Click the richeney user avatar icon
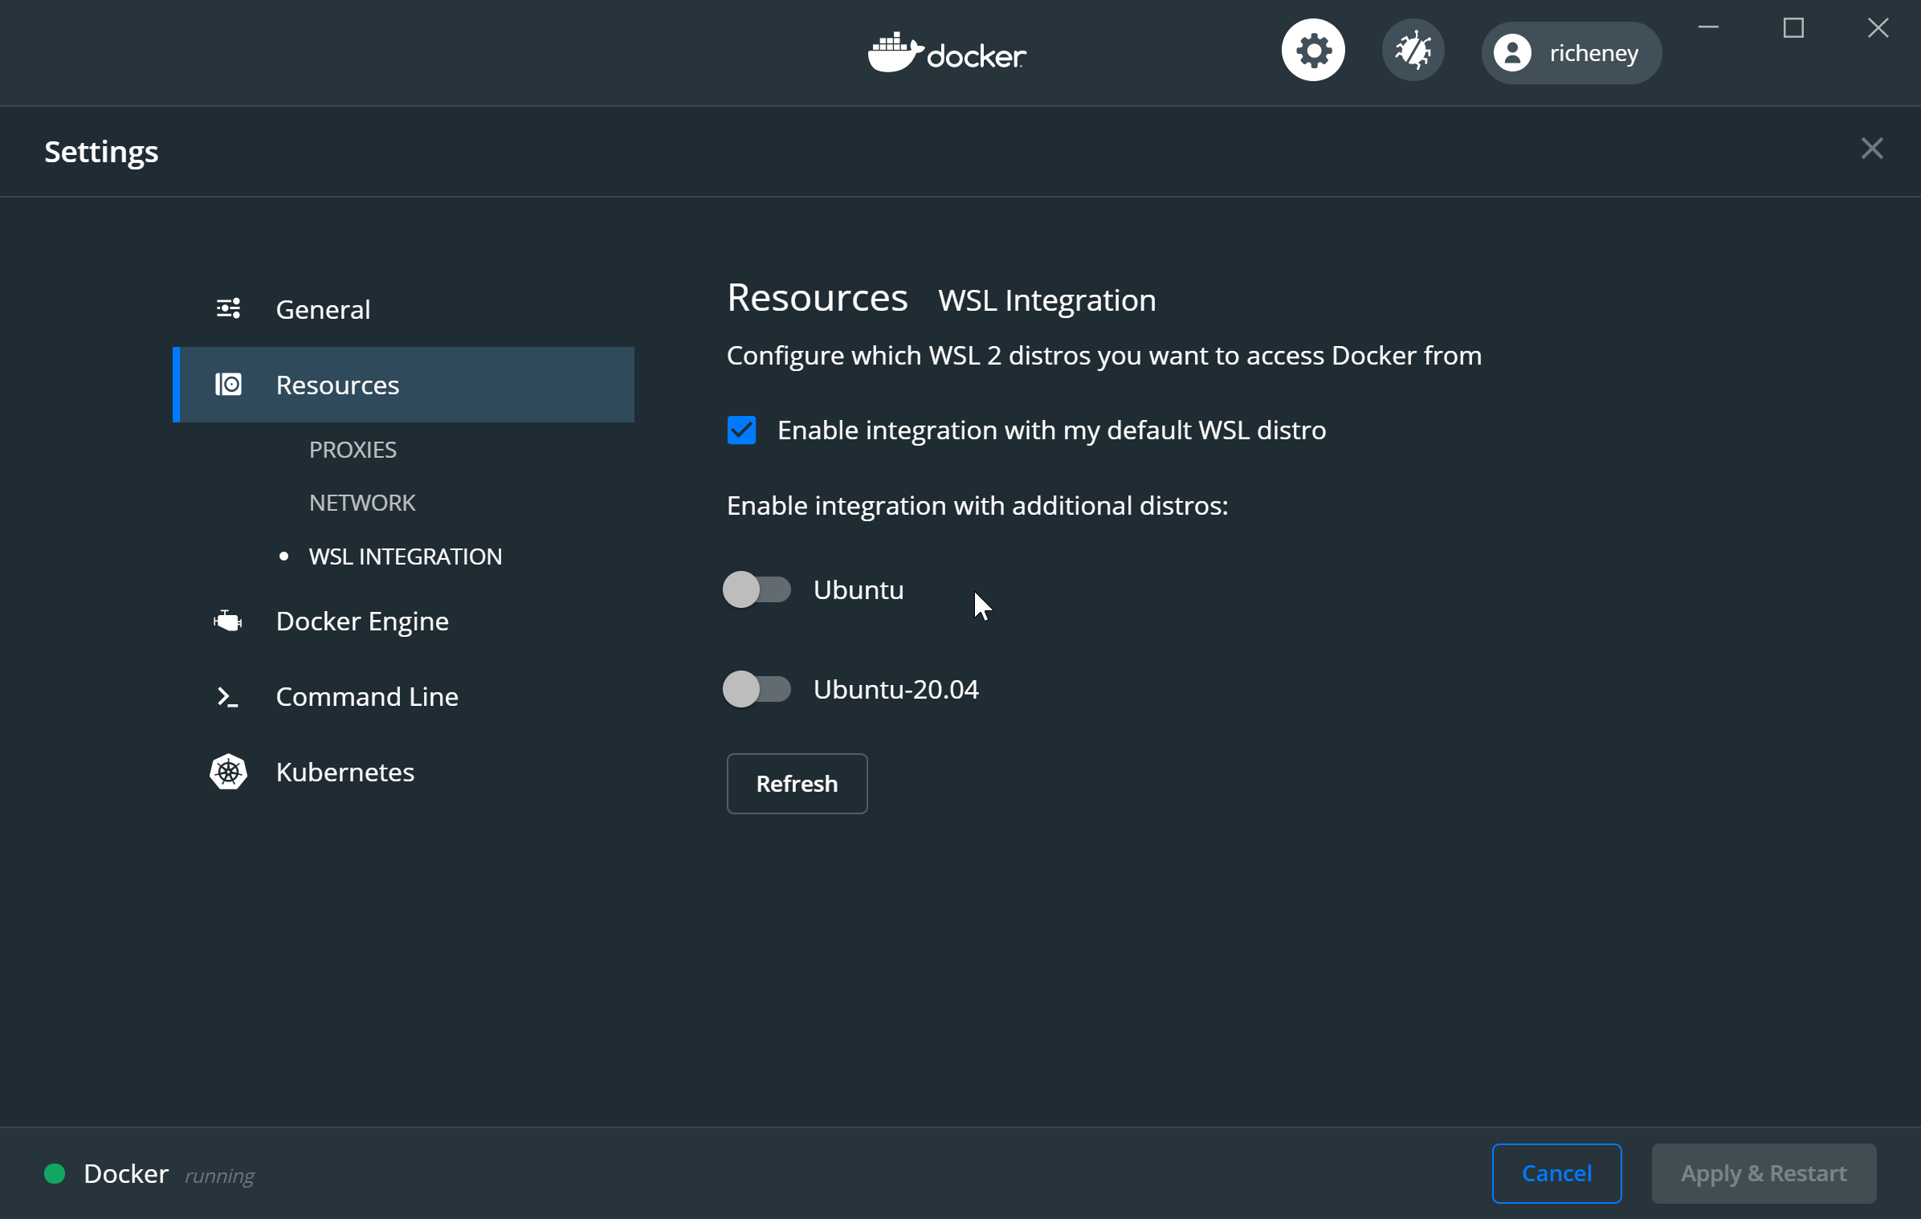 pos(1512,53)
